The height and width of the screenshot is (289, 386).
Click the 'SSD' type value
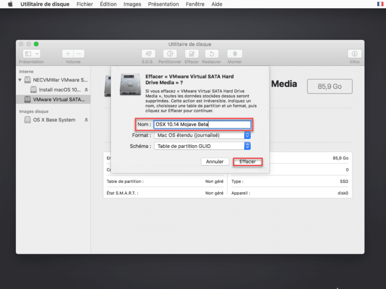pos(344,181)
